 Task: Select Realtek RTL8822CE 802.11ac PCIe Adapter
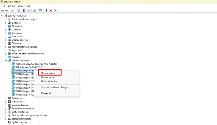click(36, 64)
